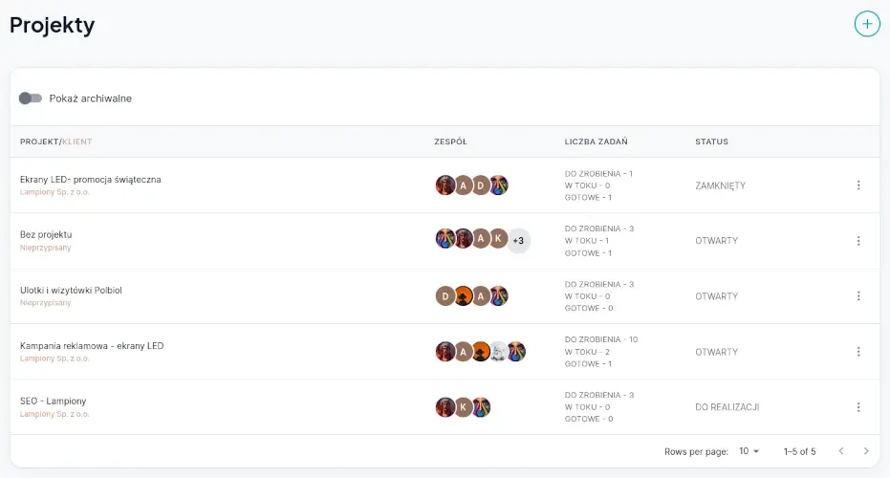This screenshot has width=890, height=478.
Task: Go to the next page of projects
Action: (866, 451)
